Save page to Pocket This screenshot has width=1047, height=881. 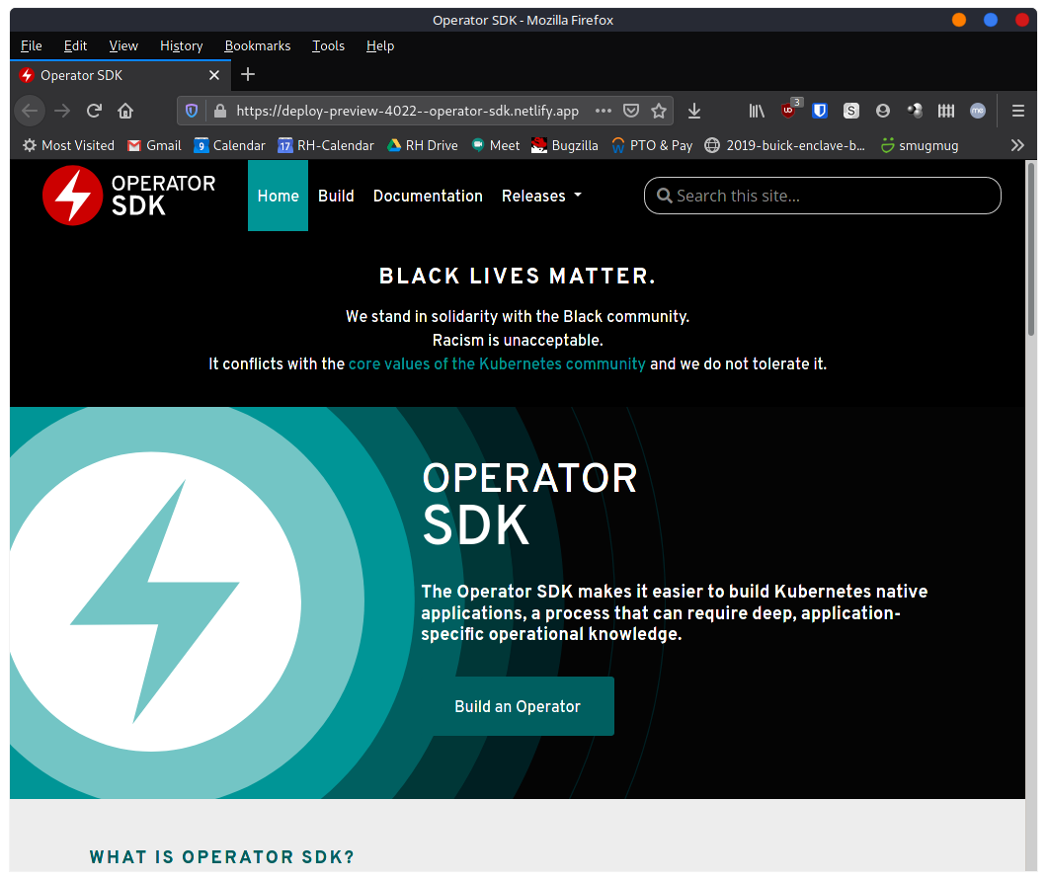click(631, 111)
